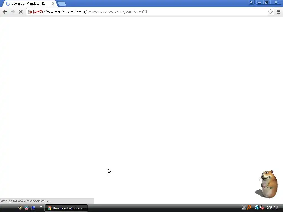Click the Obama logo quick launch icon

[x=27, y=208]
